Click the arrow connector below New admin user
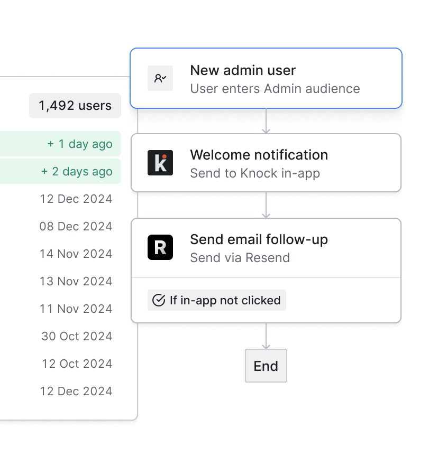The image size is (429, 465). point(266,121)
